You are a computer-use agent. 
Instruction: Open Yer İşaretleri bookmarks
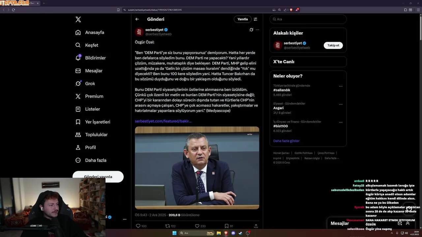(93, 122)
